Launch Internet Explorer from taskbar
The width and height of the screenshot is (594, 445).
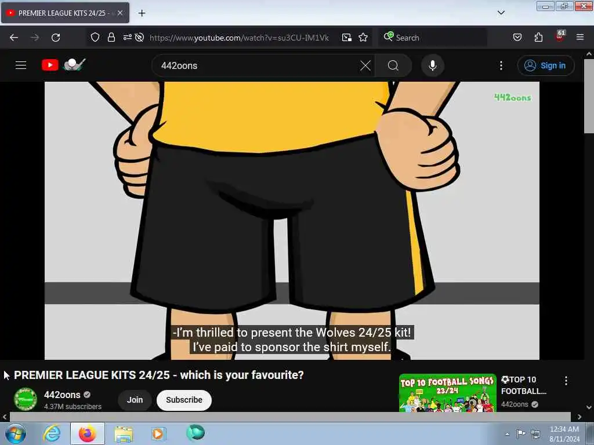click(52, 433)
